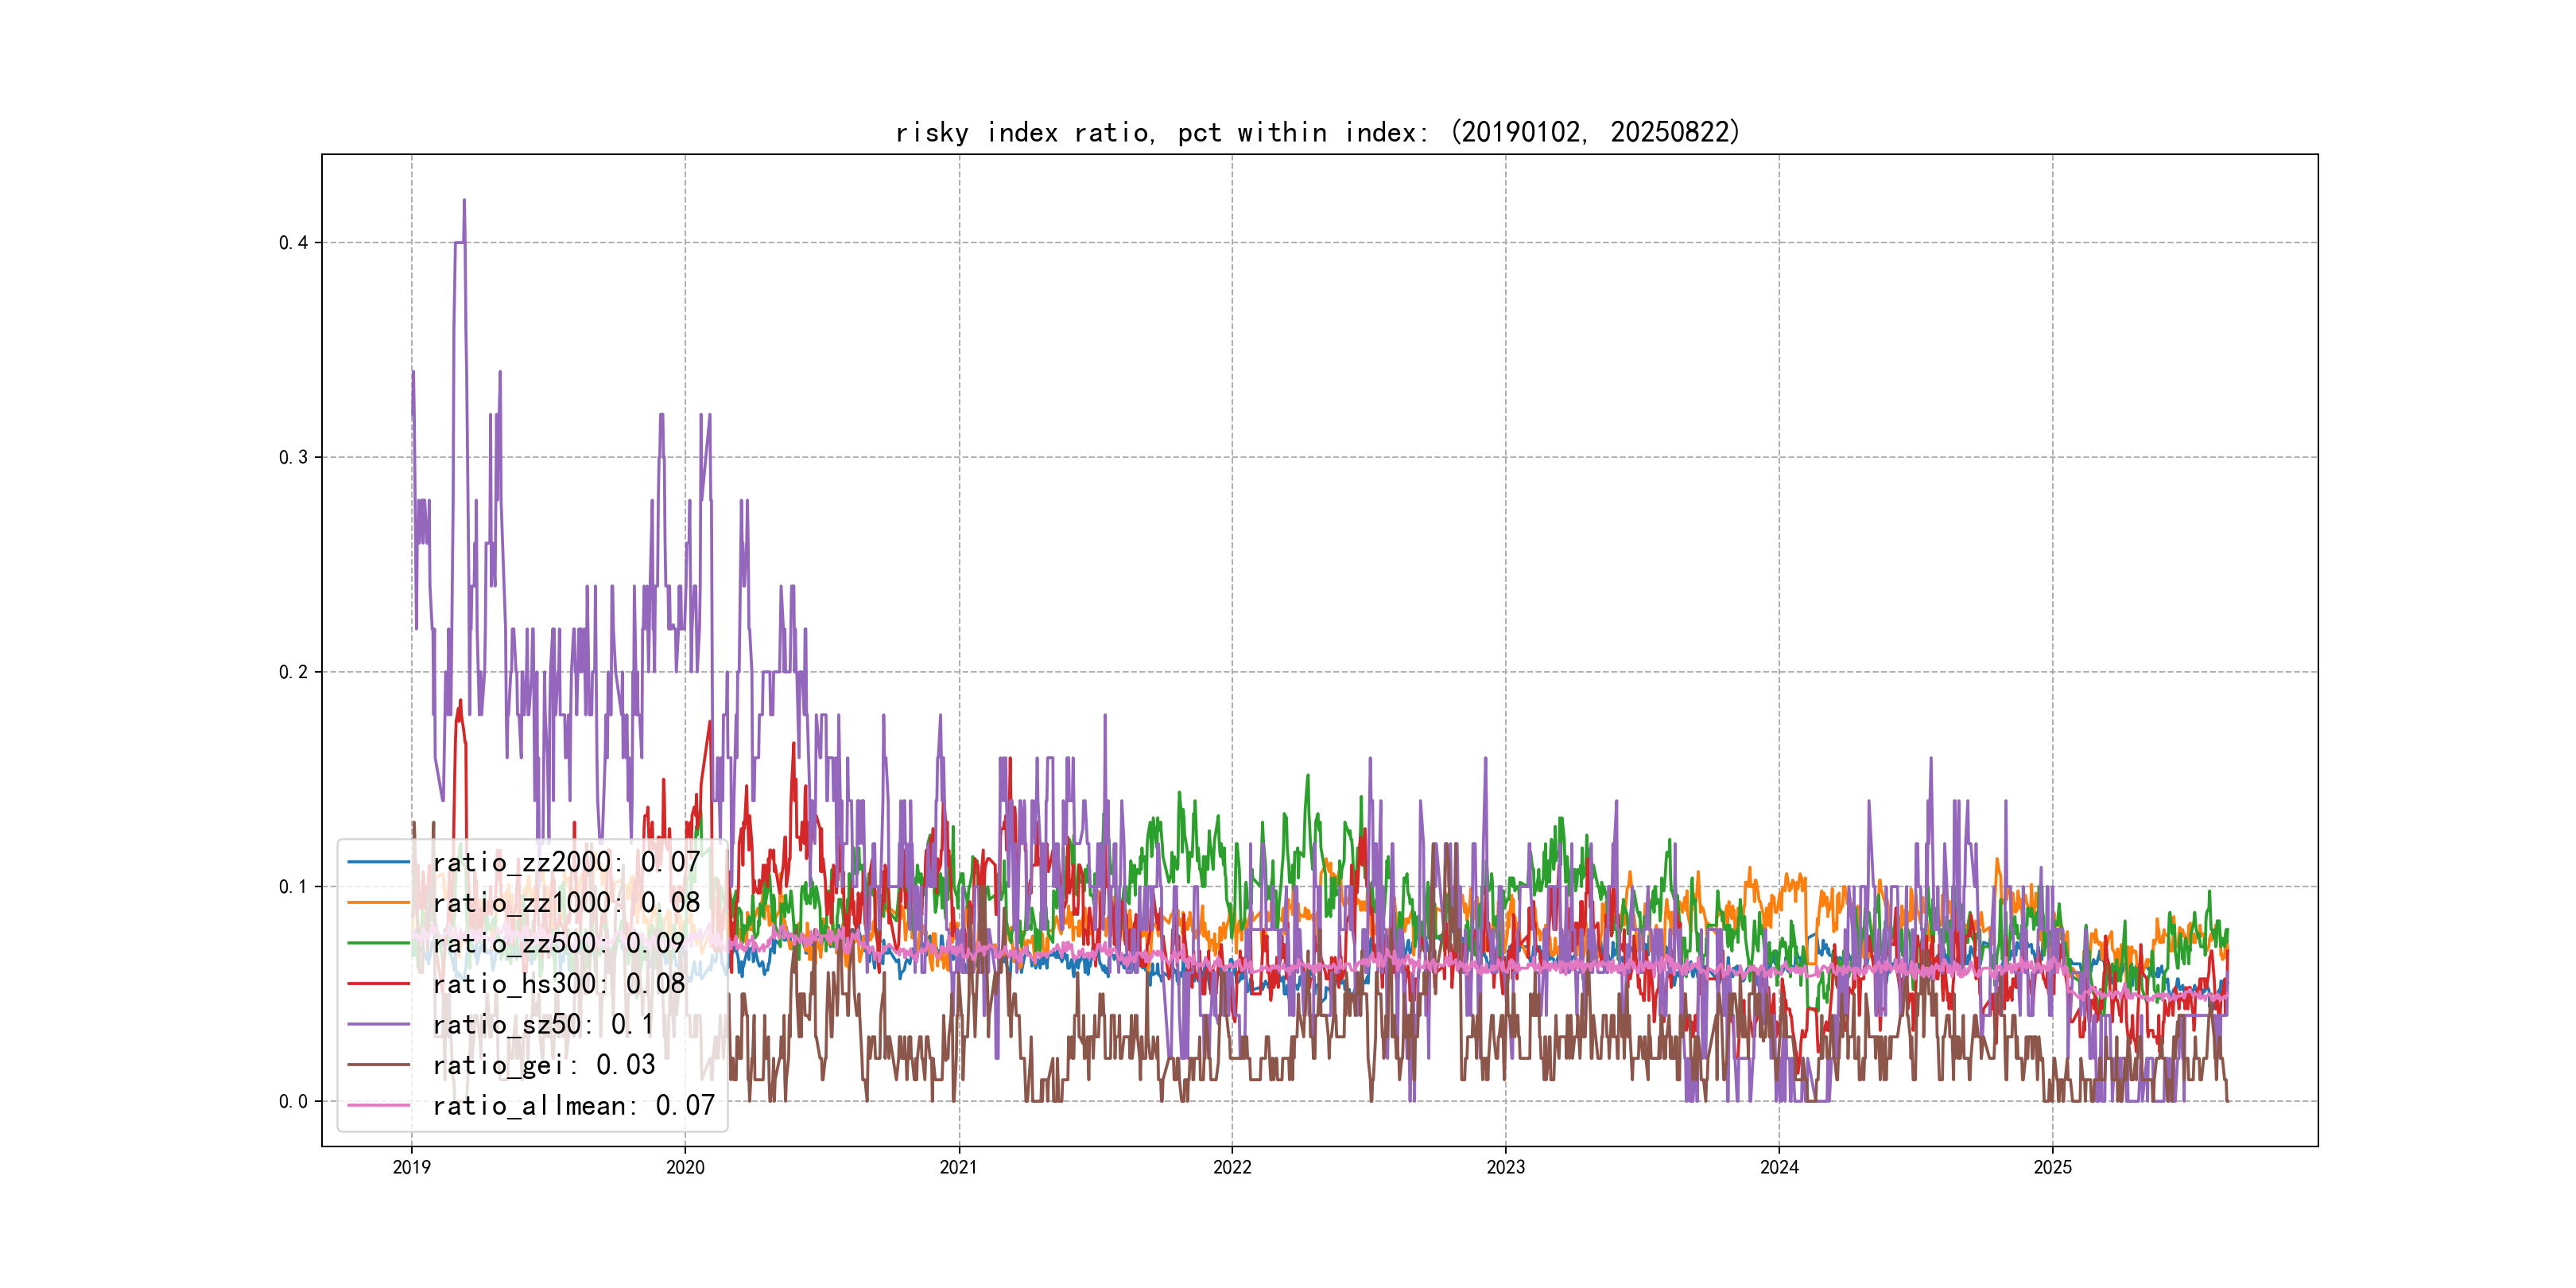Image resolution: width=2576 pixels, height=1288 pixels.
Task: Click the 2019 x-axis tick label
Action: (411, 1167)
